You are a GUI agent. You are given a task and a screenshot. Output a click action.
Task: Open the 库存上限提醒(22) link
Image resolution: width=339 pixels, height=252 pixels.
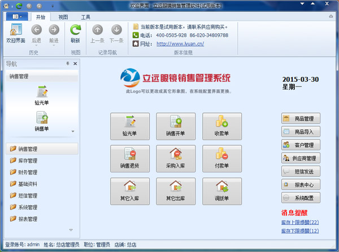click(300, 222)
